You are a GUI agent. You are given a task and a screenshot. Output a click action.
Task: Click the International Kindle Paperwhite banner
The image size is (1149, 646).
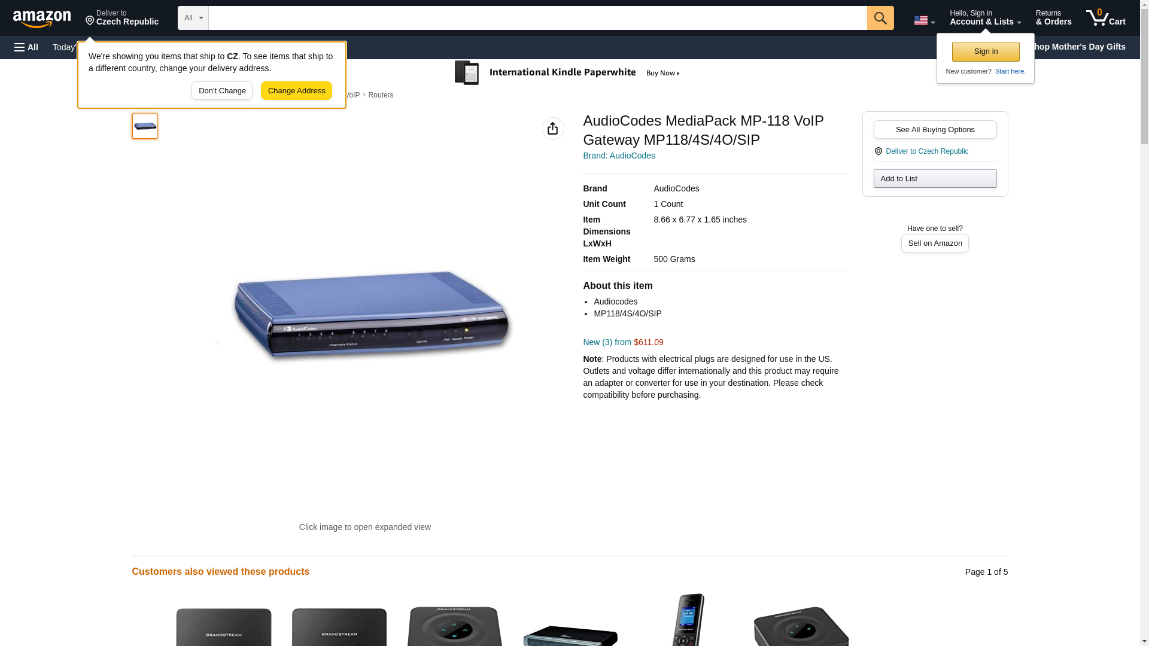567,73
